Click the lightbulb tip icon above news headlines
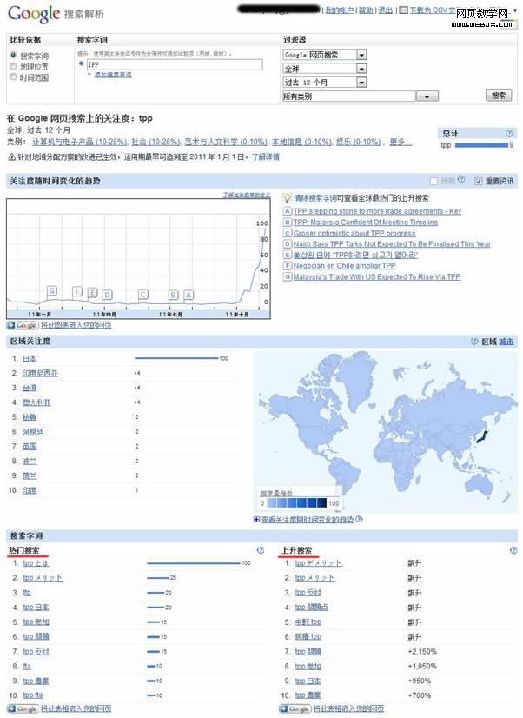The image size is (523, 718). coord(288,198)
